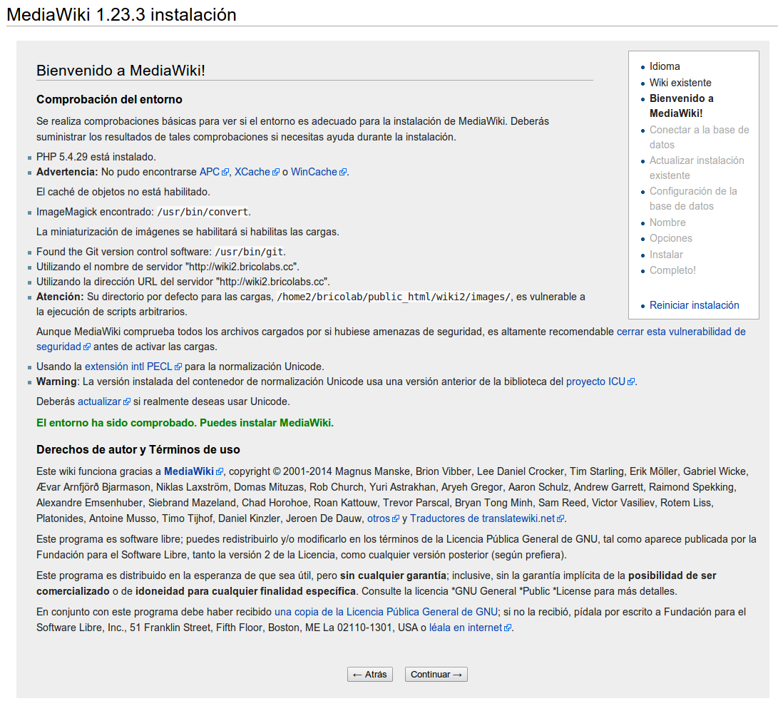Viewport: 778px width, 706px height.
Task: Click the 'Bienvenido a MediaWiki!' main heading
Action: tap(121, 71)
